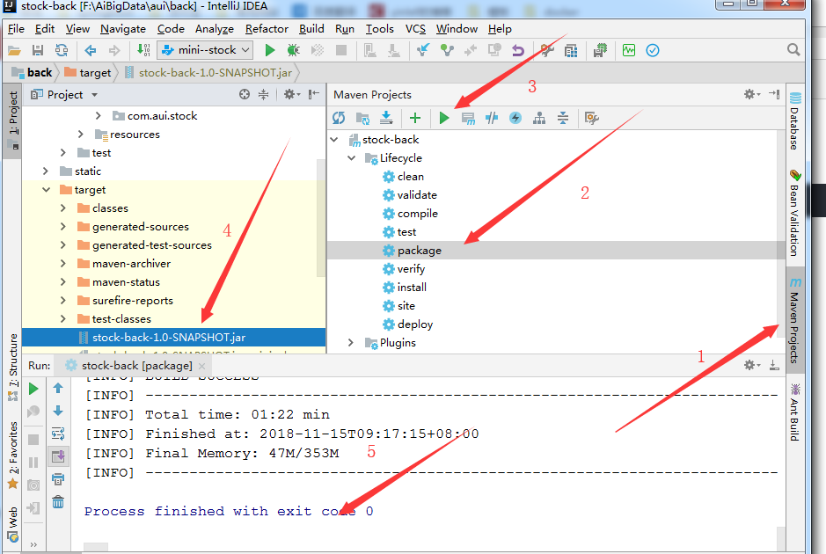826x554 pixels.
Task: Synchronize files toolbar icon
Action: (62, 50)
